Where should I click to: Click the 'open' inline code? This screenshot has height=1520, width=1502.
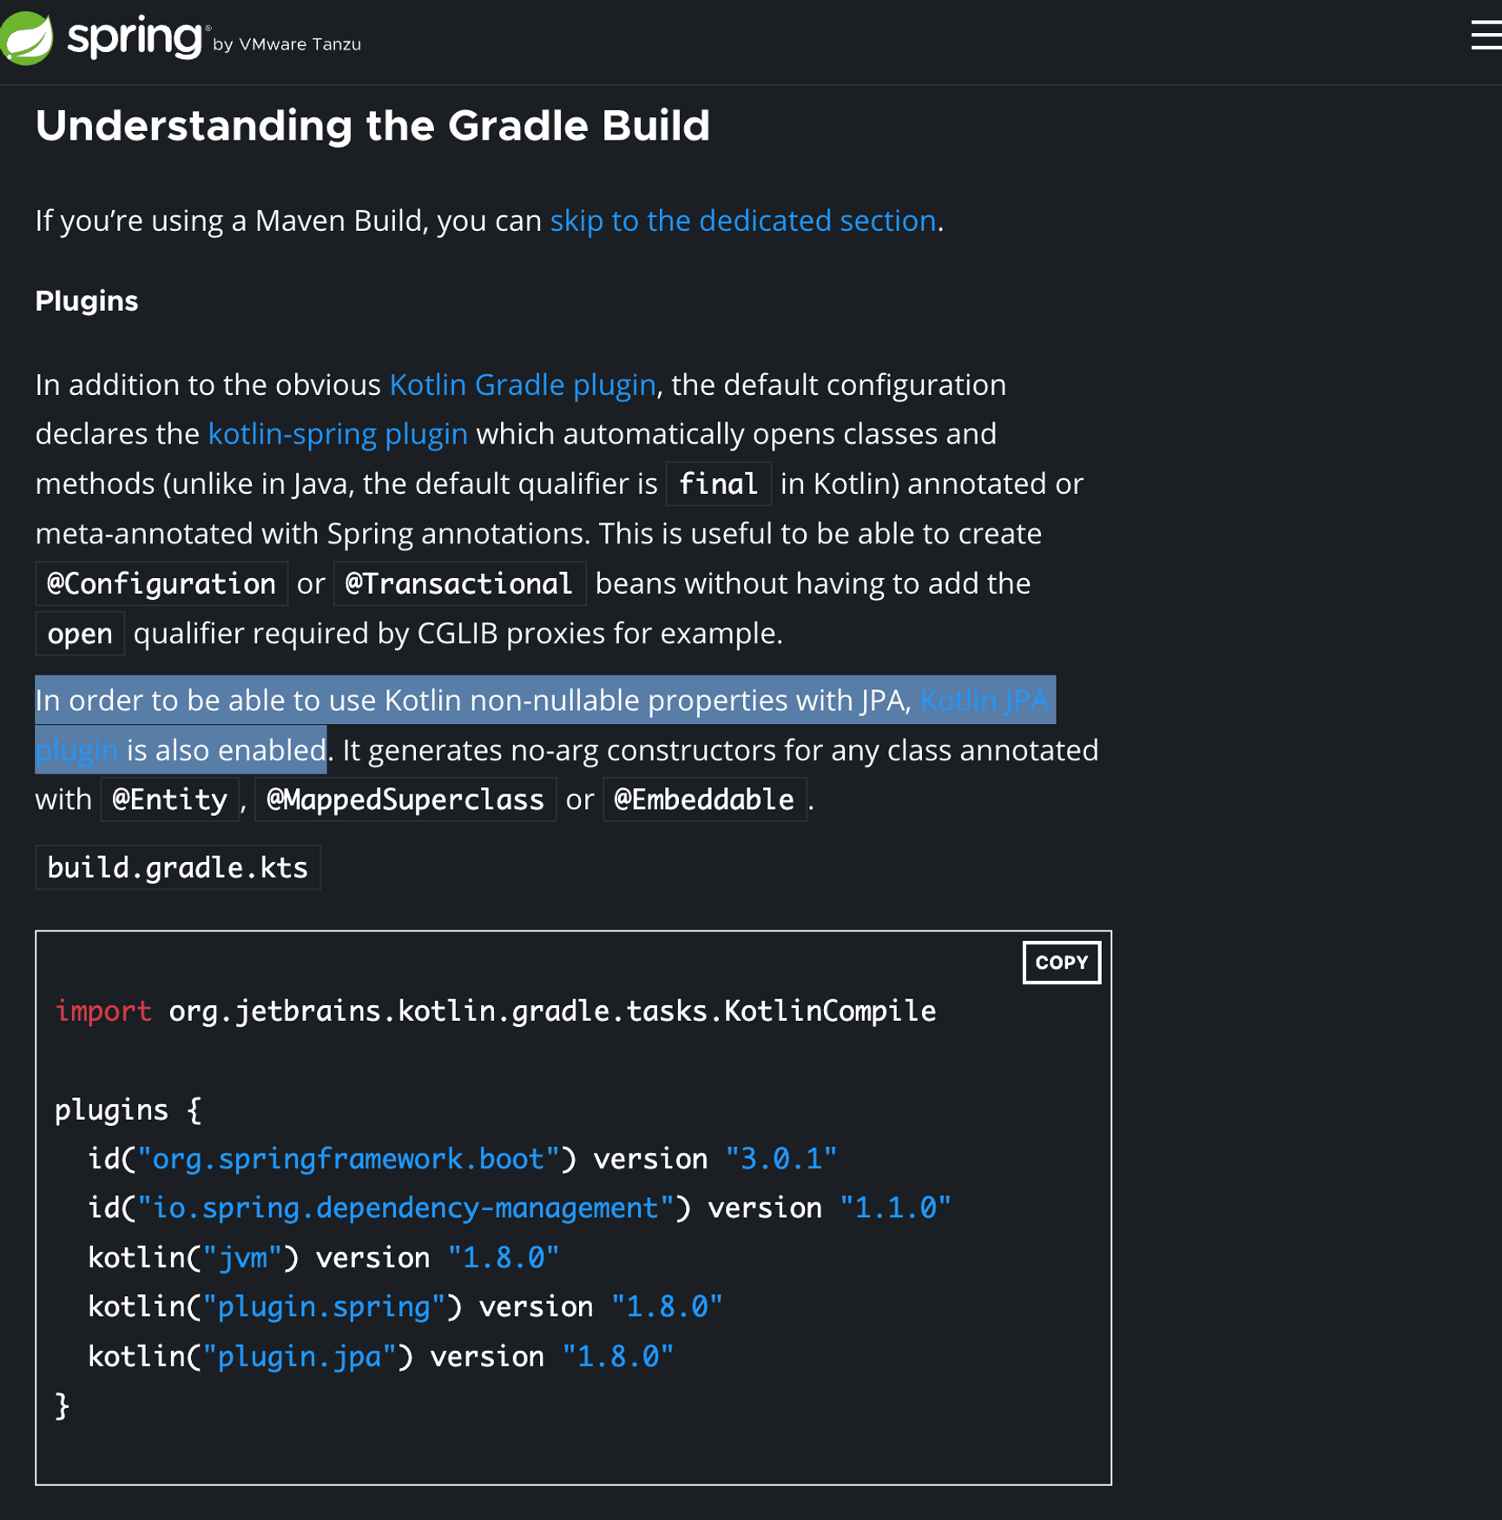[x=80, y=634]
